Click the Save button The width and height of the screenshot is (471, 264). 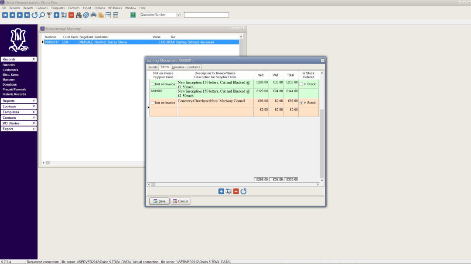(x=159, y=201)
